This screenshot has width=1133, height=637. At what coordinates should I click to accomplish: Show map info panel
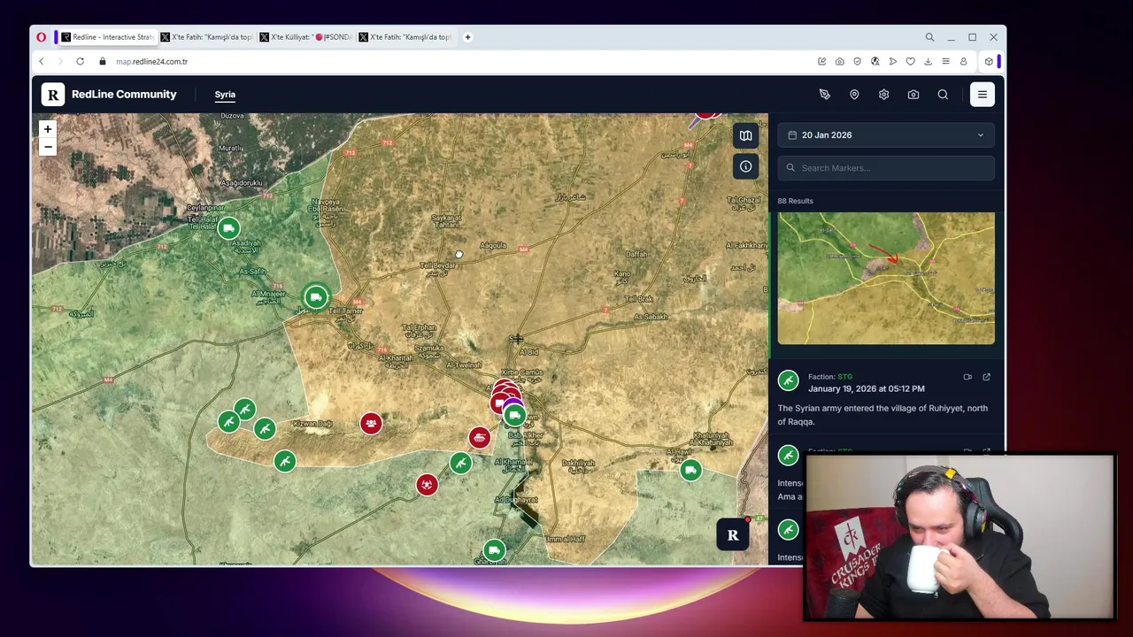(745, 166)
